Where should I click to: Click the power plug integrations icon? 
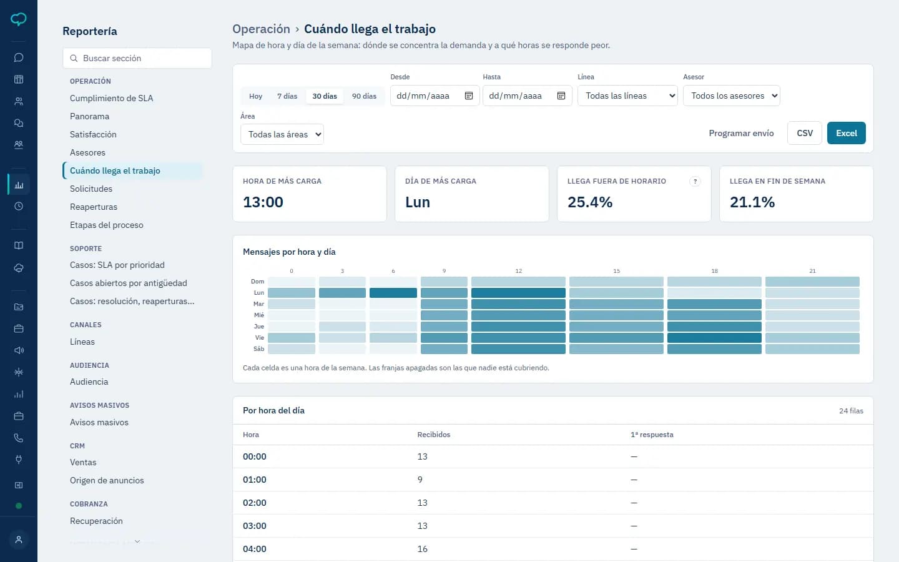19,460
